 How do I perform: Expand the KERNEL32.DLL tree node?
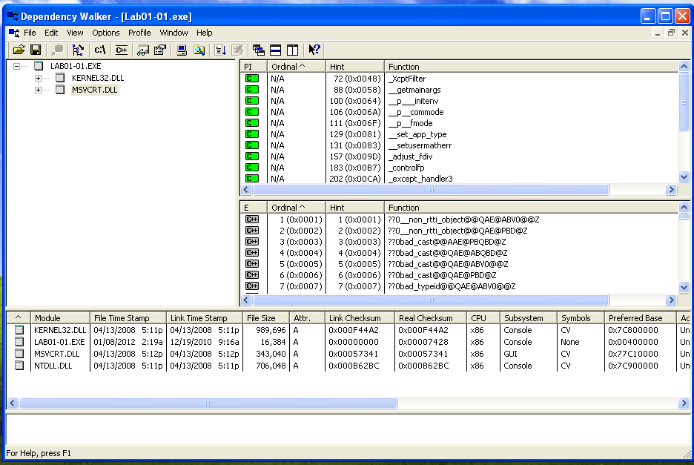pyautogui.click(x=38, y=79)
